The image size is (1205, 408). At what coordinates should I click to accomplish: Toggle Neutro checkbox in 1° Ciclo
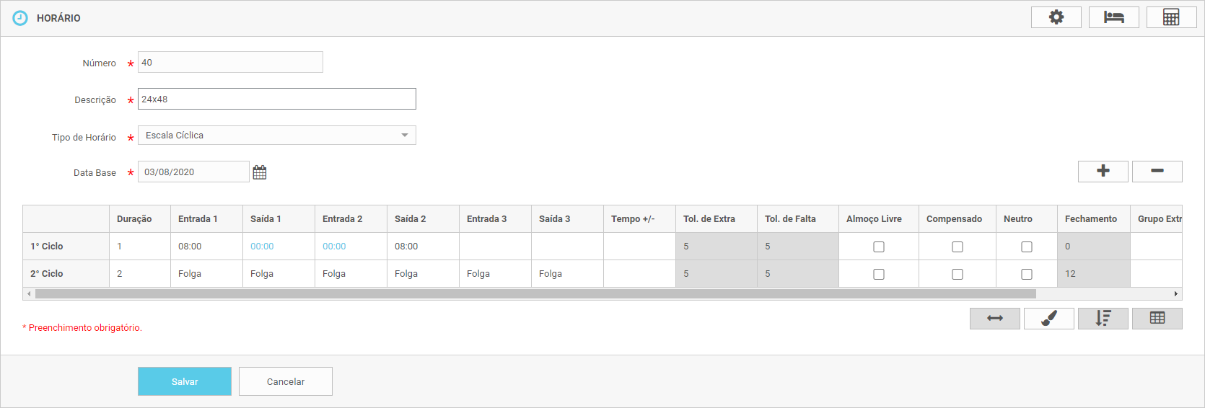pos(1026,247)
